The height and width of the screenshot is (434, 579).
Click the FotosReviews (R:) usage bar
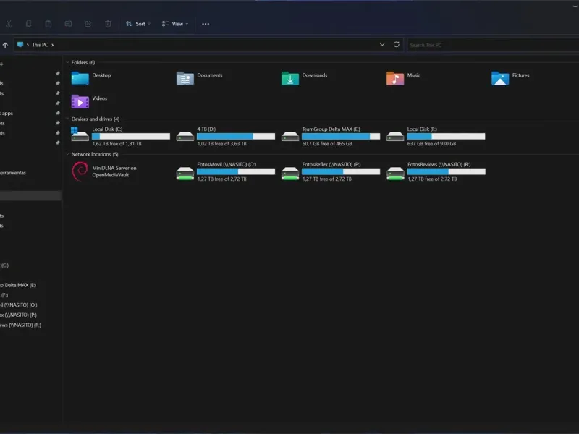click(446, 171)
